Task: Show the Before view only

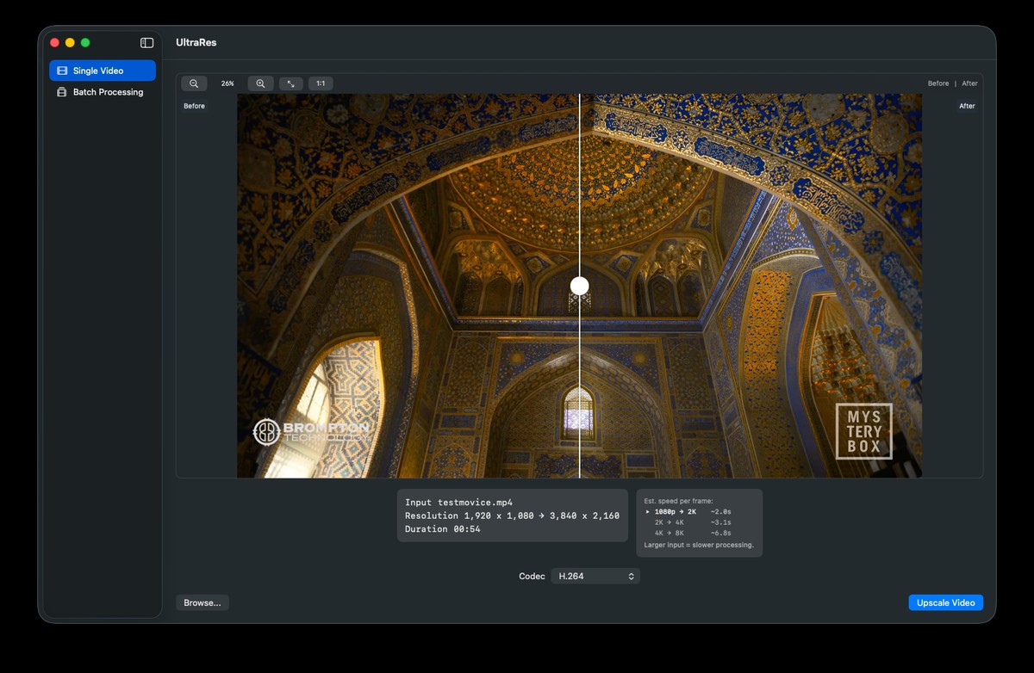Action: (x=939, y=83)
